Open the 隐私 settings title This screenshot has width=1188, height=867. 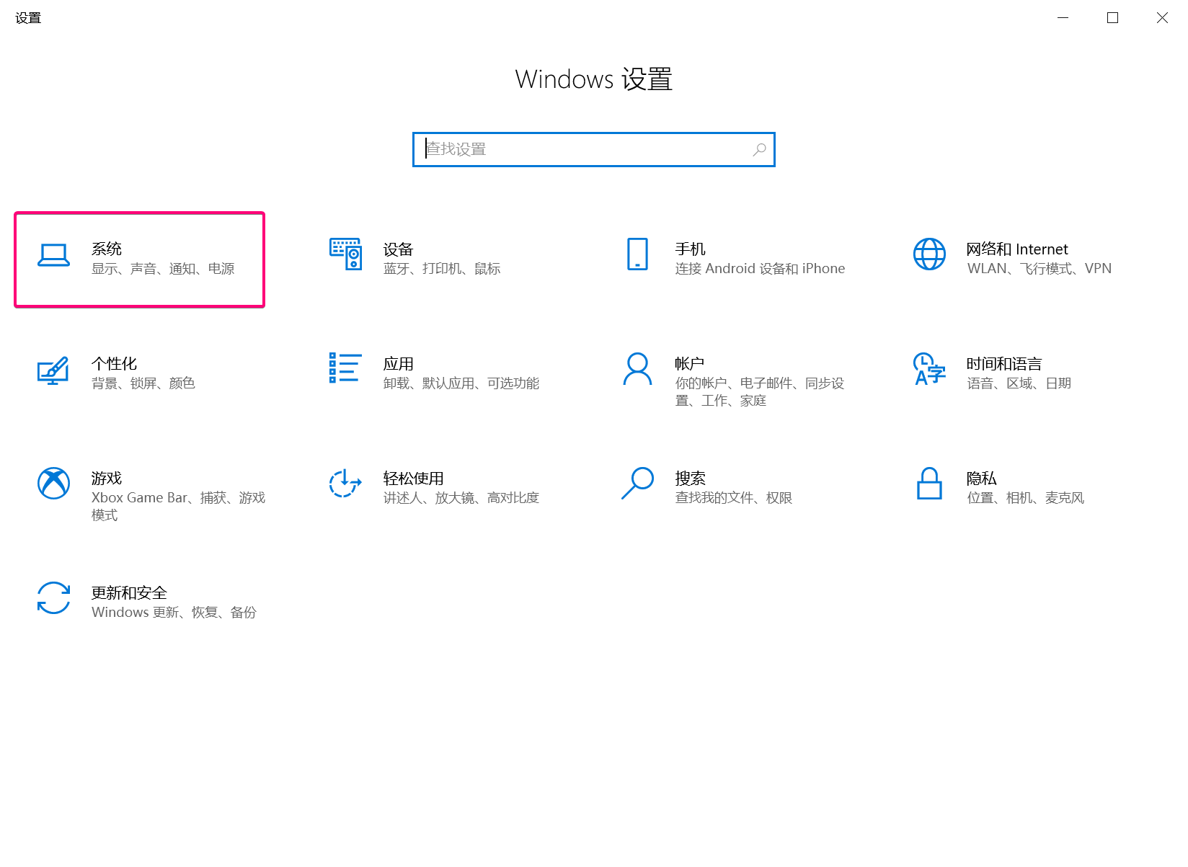(981, 478)
